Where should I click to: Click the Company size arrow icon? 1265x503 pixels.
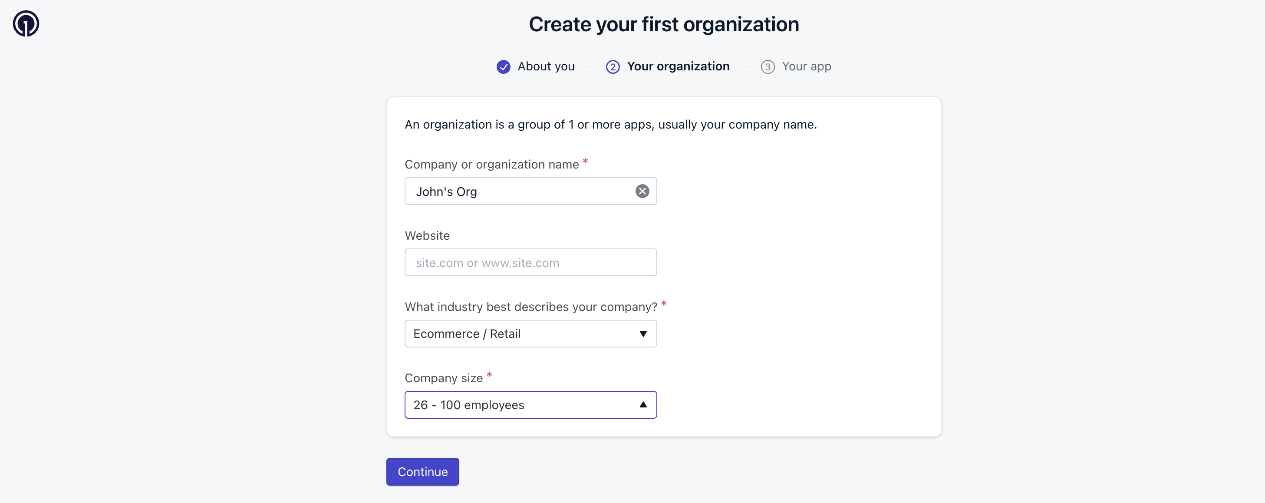(x=643, y=405)
